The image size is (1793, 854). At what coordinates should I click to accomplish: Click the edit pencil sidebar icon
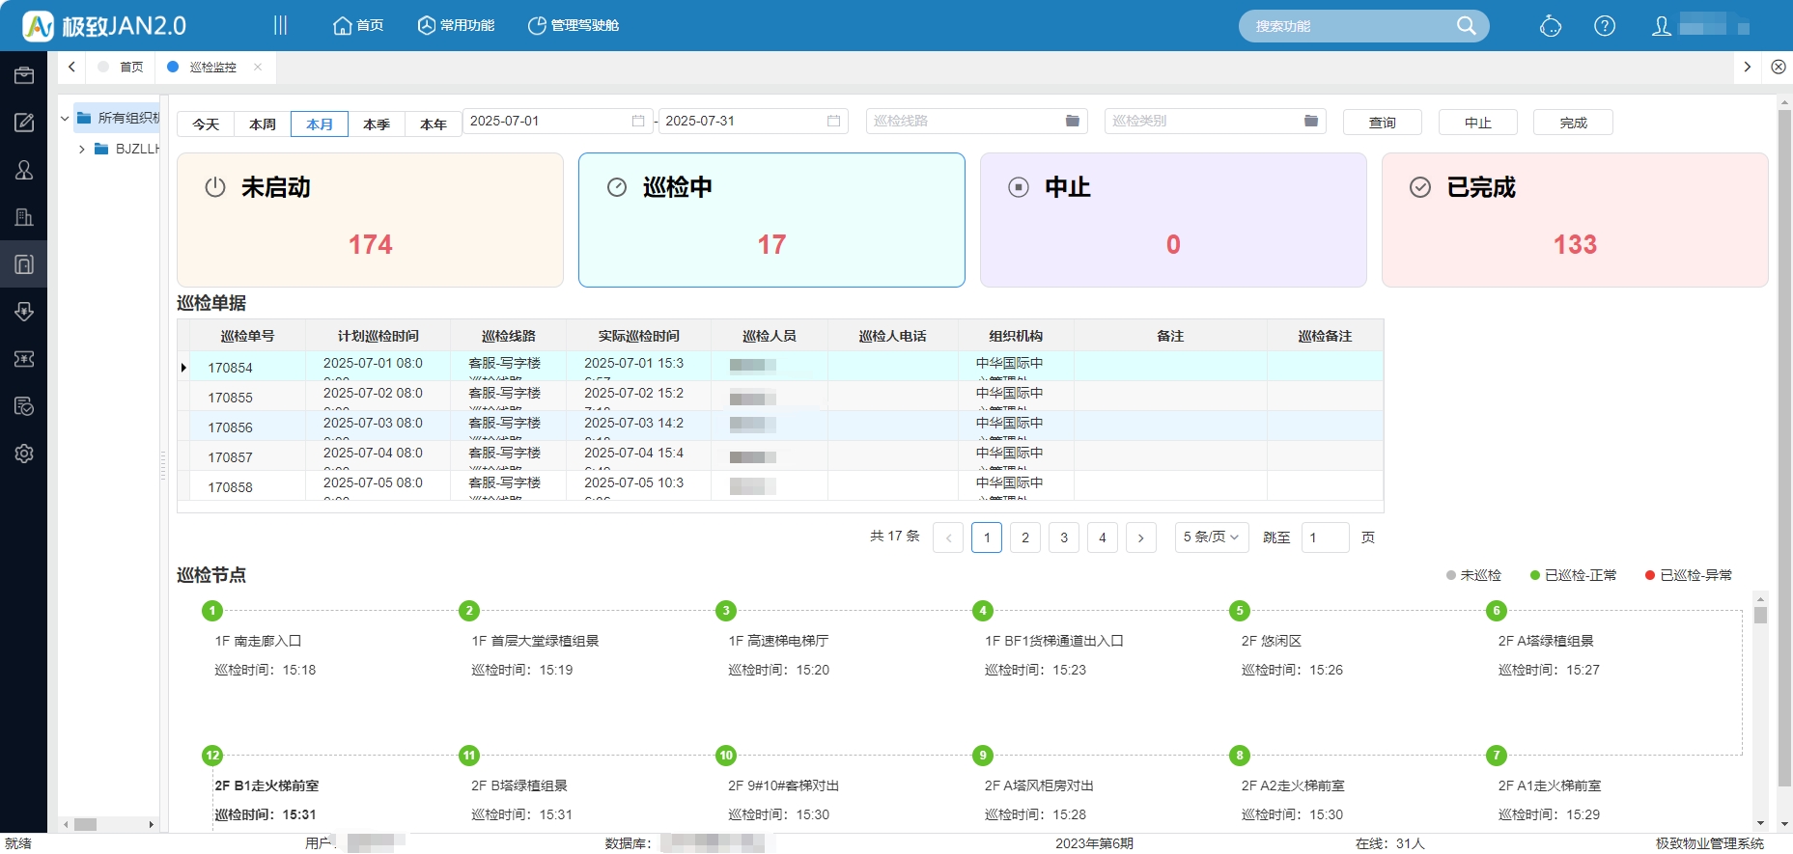(24, 123)
